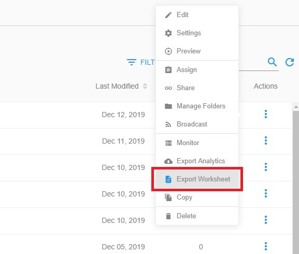Image resolution: width=299 pixels, height=254 pixels.
Task: Click the pencil icon beside Edit
Action: point(168,15)
